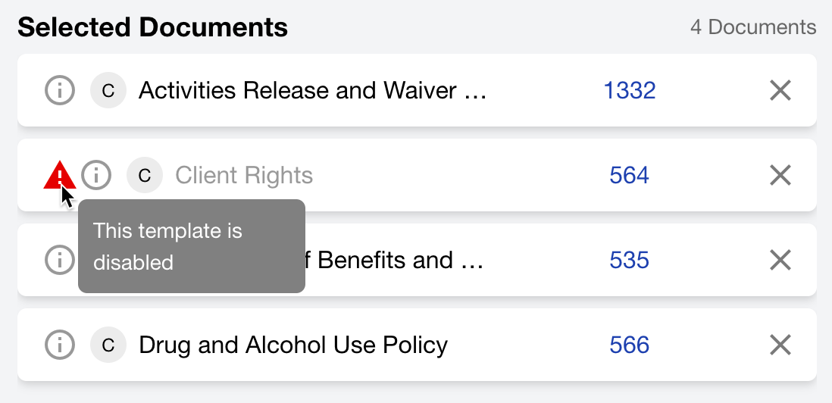832x403 pixels.
Task: Remove Activities Release and Waiver document
Action: (x=780, y=91)
